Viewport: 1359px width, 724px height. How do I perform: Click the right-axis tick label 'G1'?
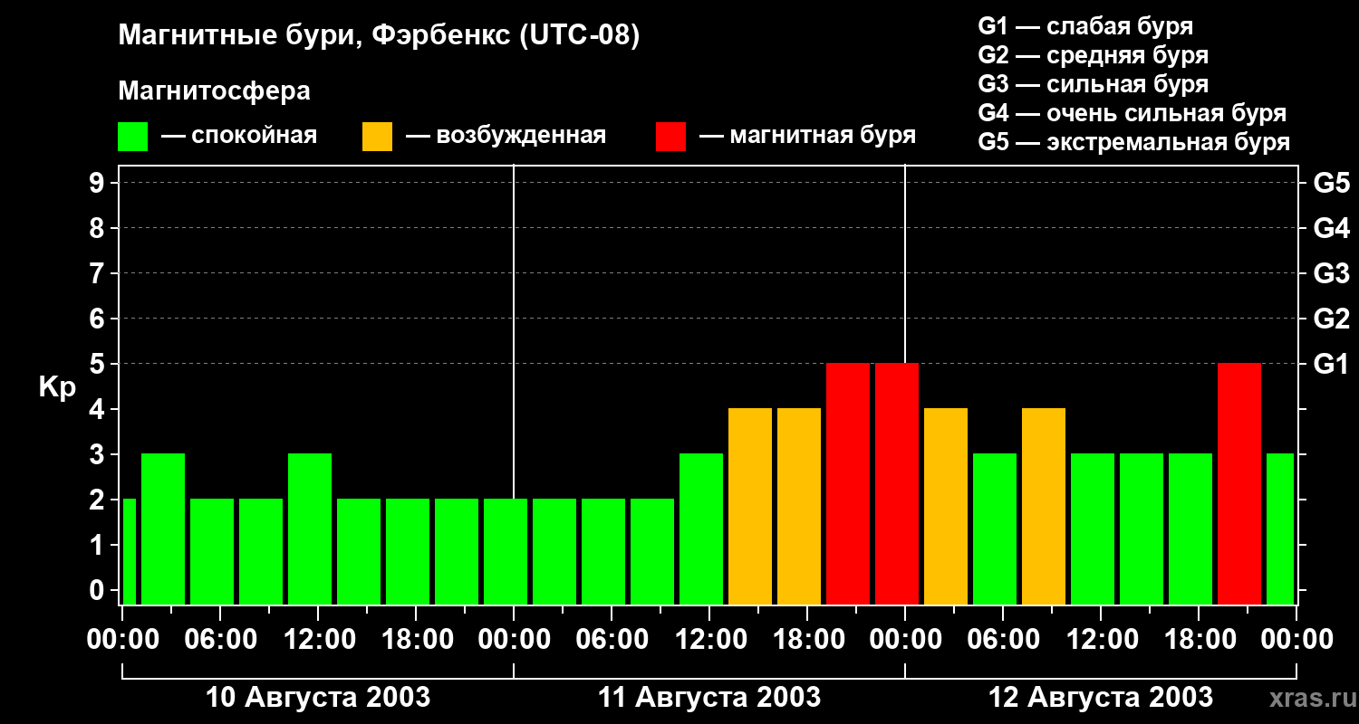1331,364
